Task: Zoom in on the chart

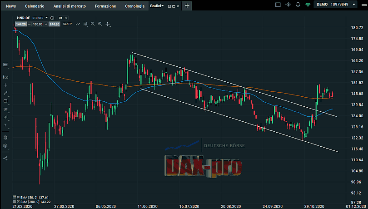Action: 100,24
